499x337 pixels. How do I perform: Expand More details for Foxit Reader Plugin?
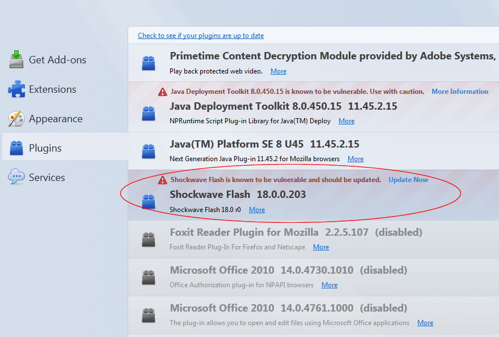pyautogui.click(x=321, y=247)
